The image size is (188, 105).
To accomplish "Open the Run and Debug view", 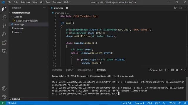I will pyautogui.click(x=4, y=34).
